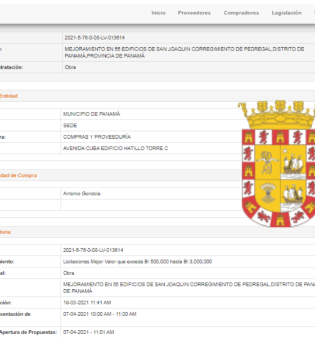Click the Obra value in the convocatoria section
The image size is (315, 337).
click(x=69, y=273)
